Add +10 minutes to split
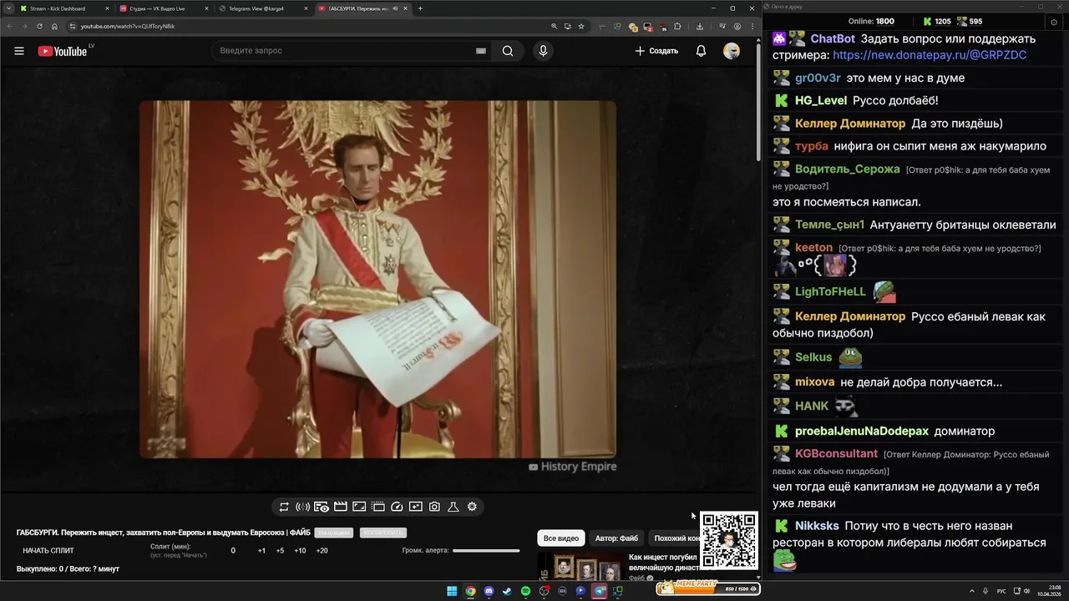1069x601 pixels. click(300, 551)
